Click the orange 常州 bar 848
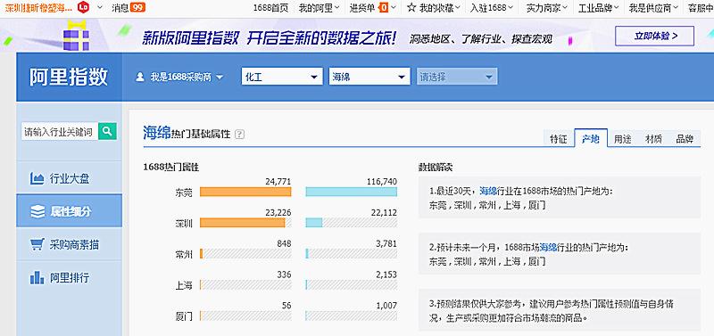This screenshot has height=336, width=714. click(x=202, y=254)
